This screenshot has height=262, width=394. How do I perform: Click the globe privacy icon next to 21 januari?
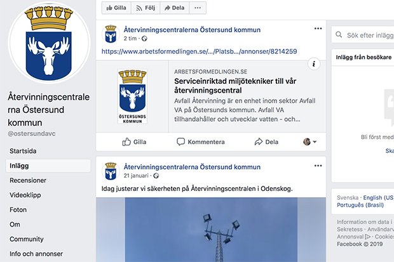point(156,176)
